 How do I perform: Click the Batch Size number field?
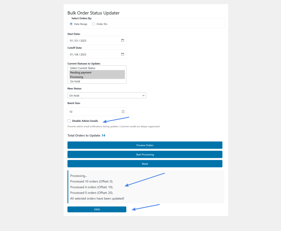[93, 112]
